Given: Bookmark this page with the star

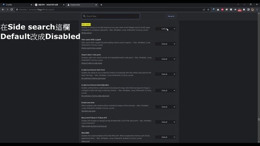Looking at the screenshot, I should (208, 10).
